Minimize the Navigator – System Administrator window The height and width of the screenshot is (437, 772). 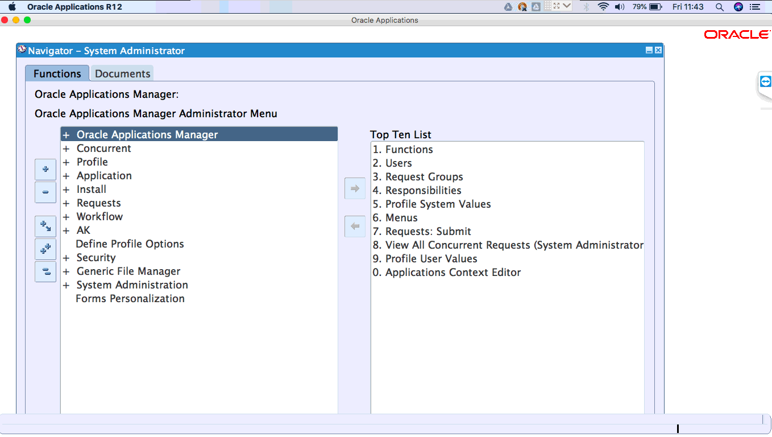tap(649, 50)
